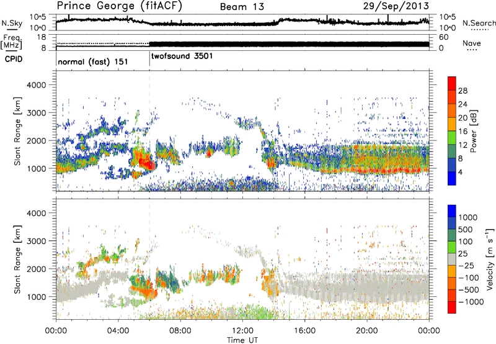Screen dimensions: 496x344
Task: Click the 1000 range tick of the velocity panel
Action: click(36, 297)
